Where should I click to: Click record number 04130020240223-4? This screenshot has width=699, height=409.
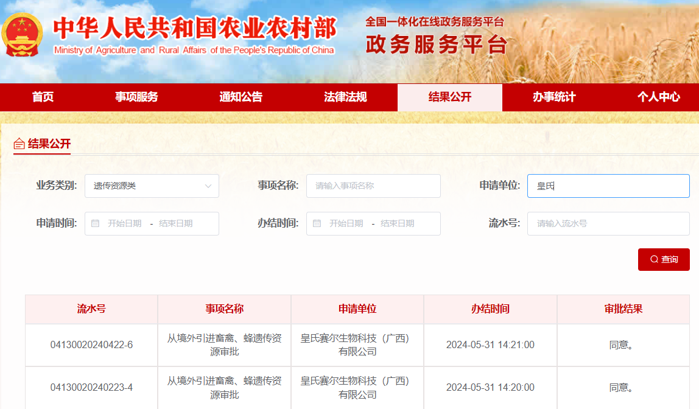tap(91, 388)
